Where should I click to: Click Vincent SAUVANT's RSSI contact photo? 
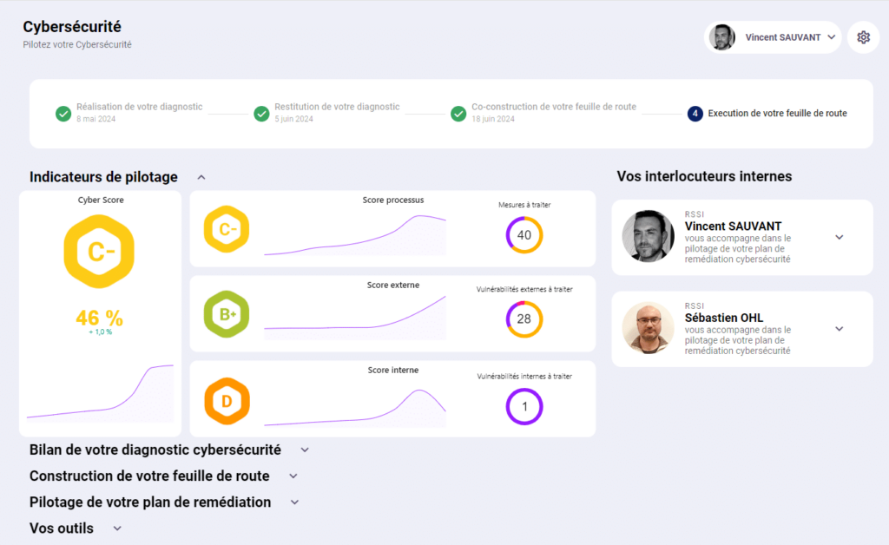[648, 236]
